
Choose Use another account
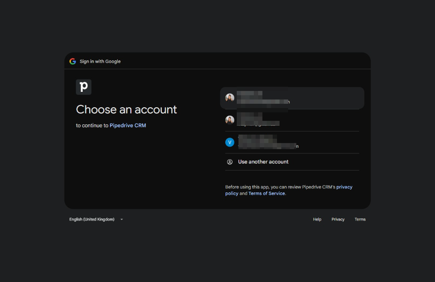click(292, 162)
